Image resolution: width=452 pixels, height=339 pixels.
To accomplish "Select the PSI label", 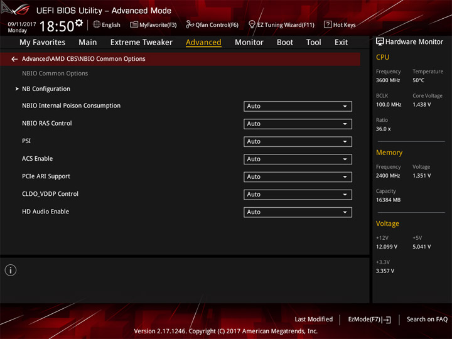I will pos(26,141).
